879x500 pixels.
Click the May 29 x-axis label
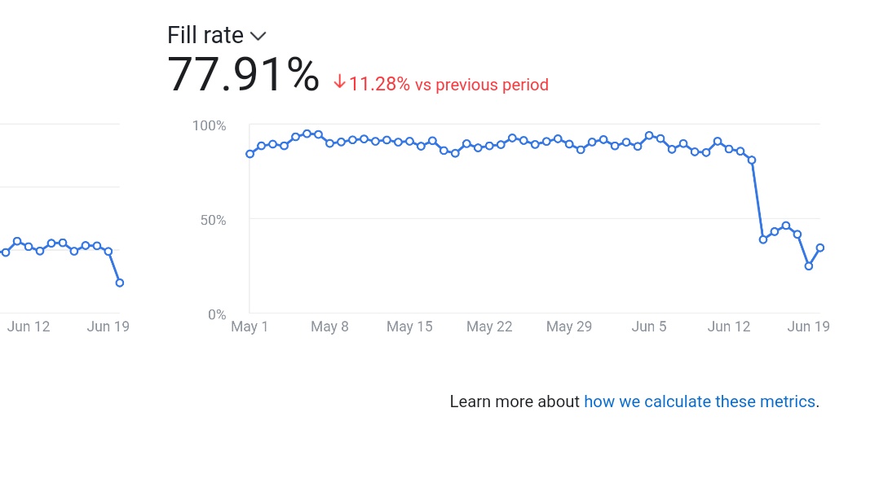click(x=569, y=327)
